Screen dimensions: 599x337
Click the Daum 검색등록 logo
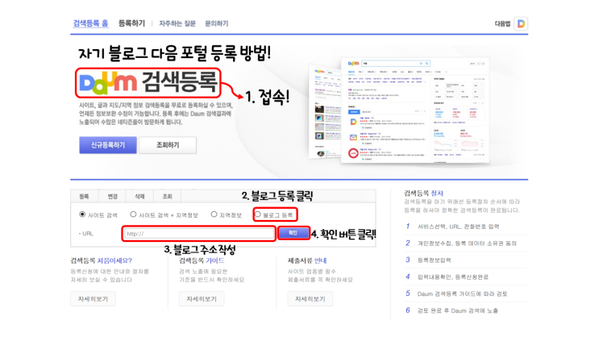point(148,82)
